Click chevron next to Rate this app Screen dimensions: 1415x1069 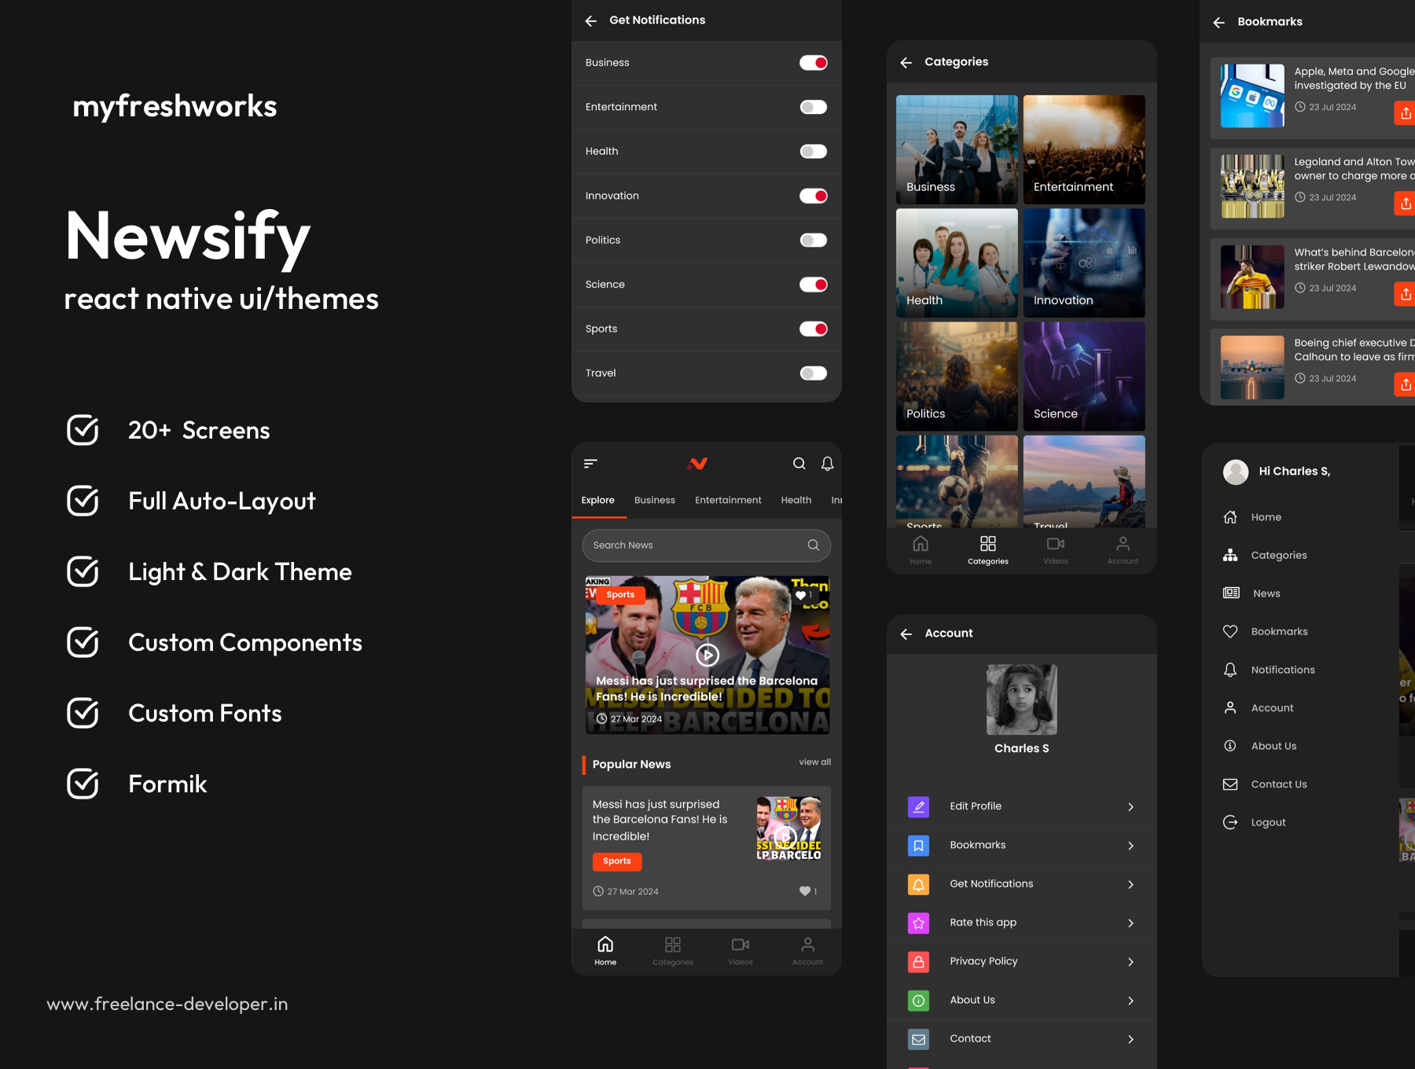click(x=1130, y=923)
